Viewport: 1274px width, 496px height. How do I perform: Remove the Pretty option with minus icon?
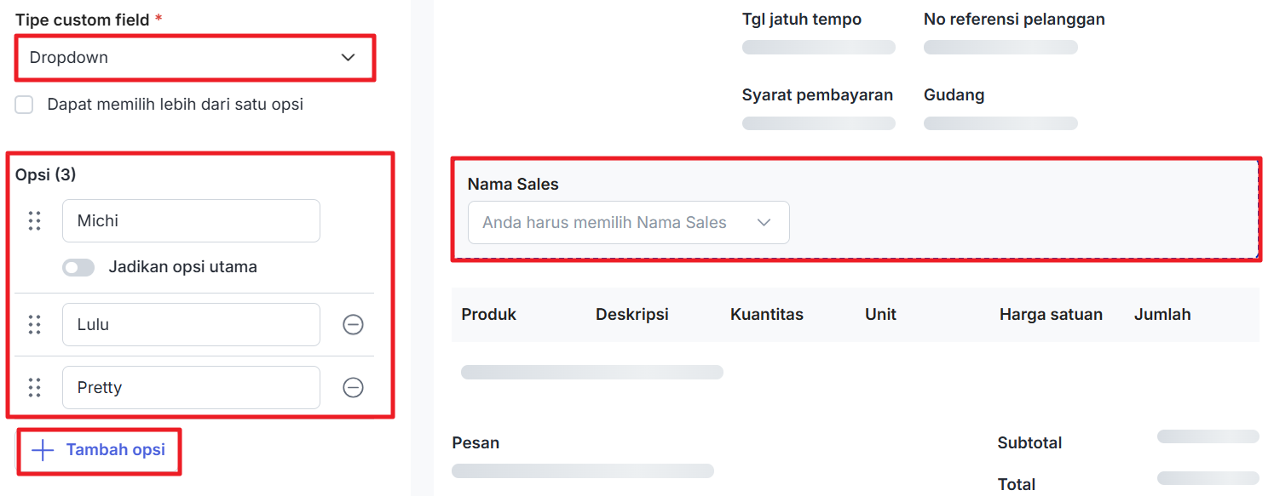pyautogui.click(x=353, y=388)
